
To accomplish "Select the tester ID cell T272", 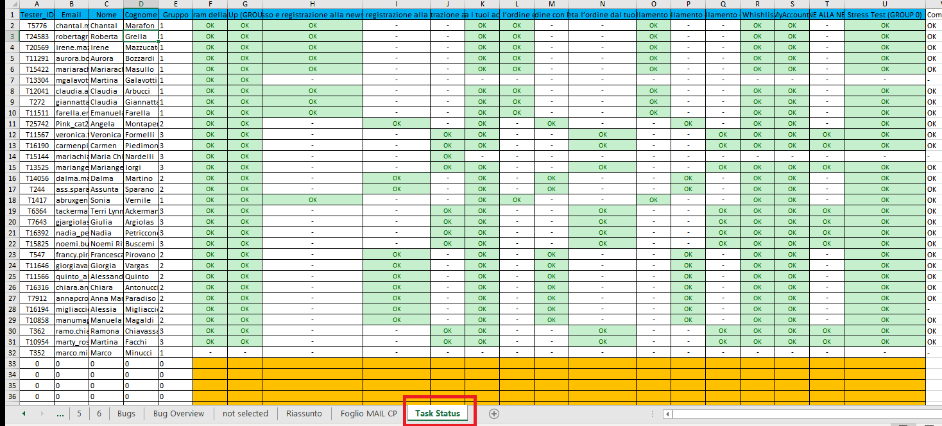I will pyautogui.click(x=37, y=101).
